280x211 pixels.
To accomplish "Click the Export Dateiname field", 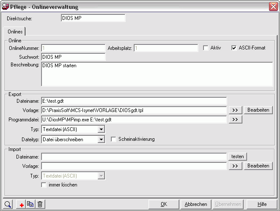I will click(134, 101).
